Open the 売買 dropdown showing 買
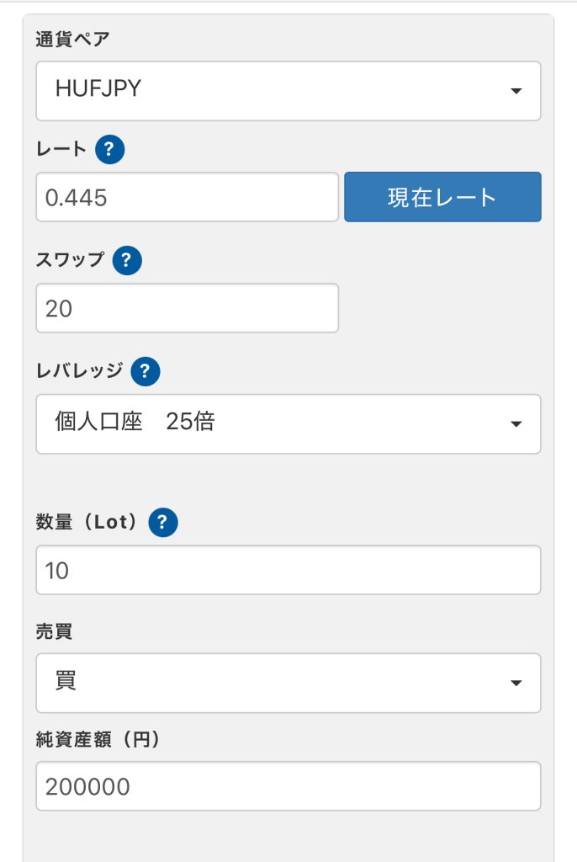Screen dimensions: 577x862 (288, 683)
